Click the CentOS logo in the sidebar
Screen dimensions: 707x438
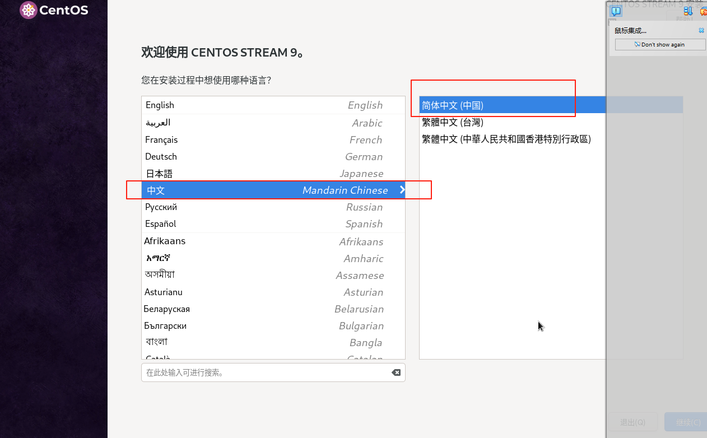pos(54,10)
